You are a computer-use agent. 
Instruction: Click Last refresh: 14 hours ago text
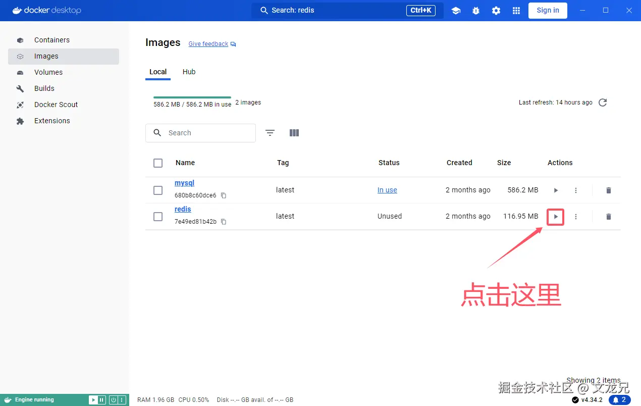point(556,103)
